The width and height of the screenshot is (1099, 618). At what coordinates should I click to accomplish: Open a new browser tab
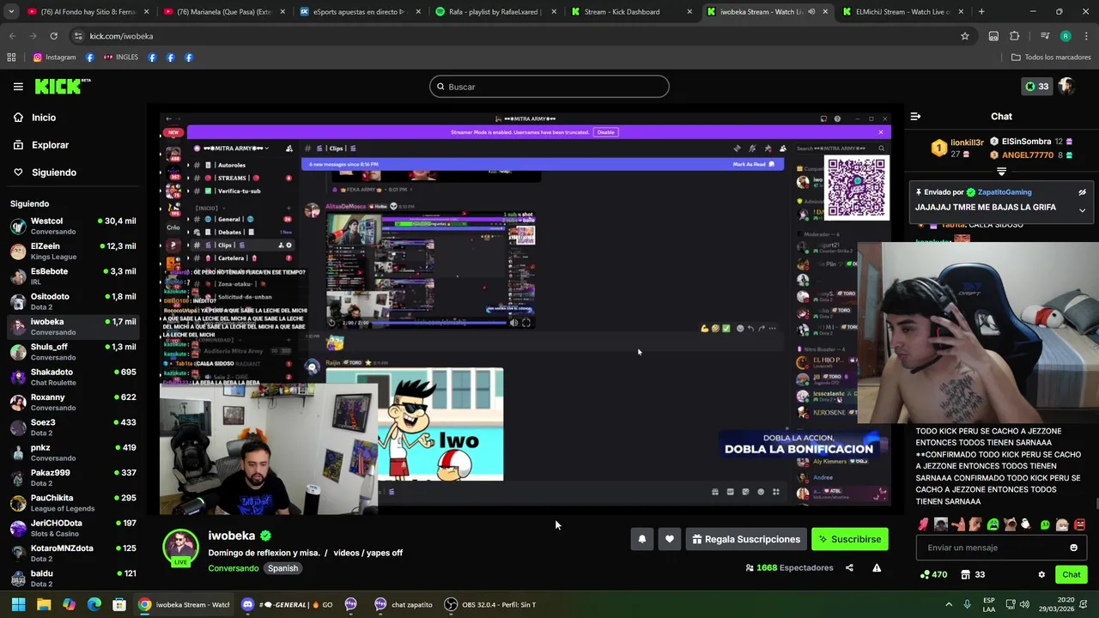pos(981,12)
